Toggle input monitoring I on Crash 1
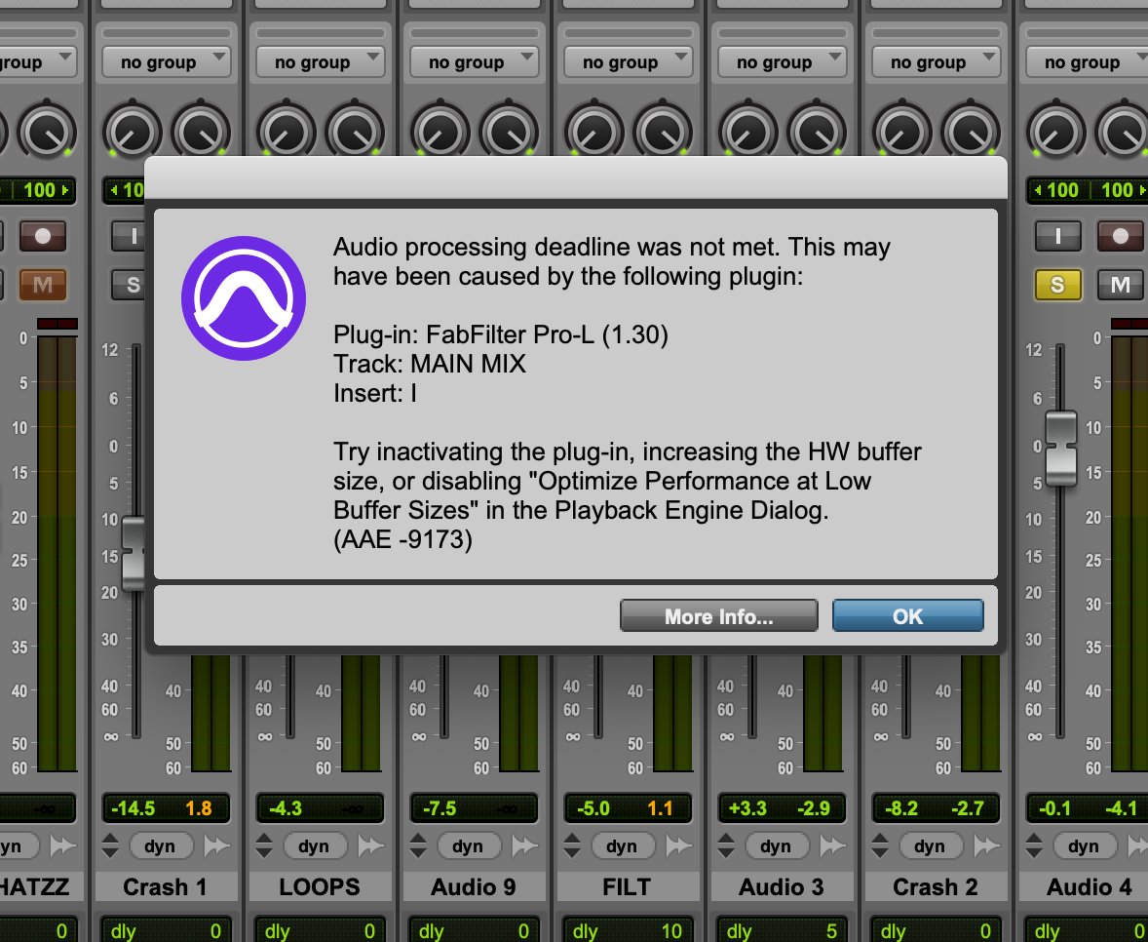 tap(128, 236)
